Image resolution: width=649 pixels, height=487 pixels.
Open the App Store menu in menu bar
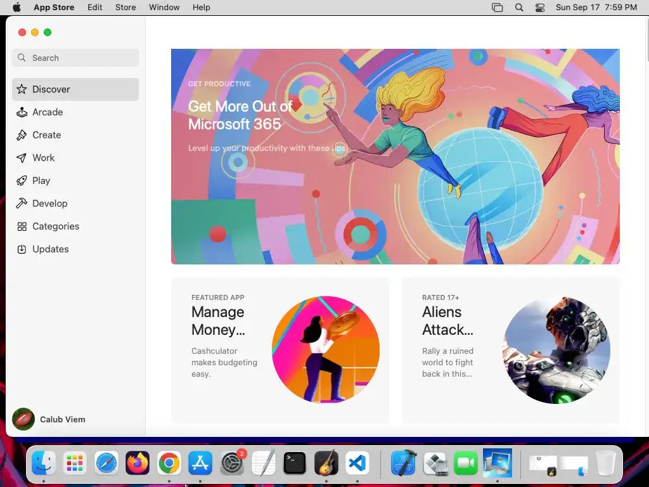click(54, 8)
